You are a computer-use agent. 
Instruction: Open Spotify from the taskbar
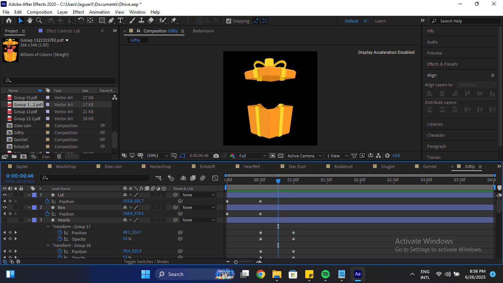pos(325,274)
